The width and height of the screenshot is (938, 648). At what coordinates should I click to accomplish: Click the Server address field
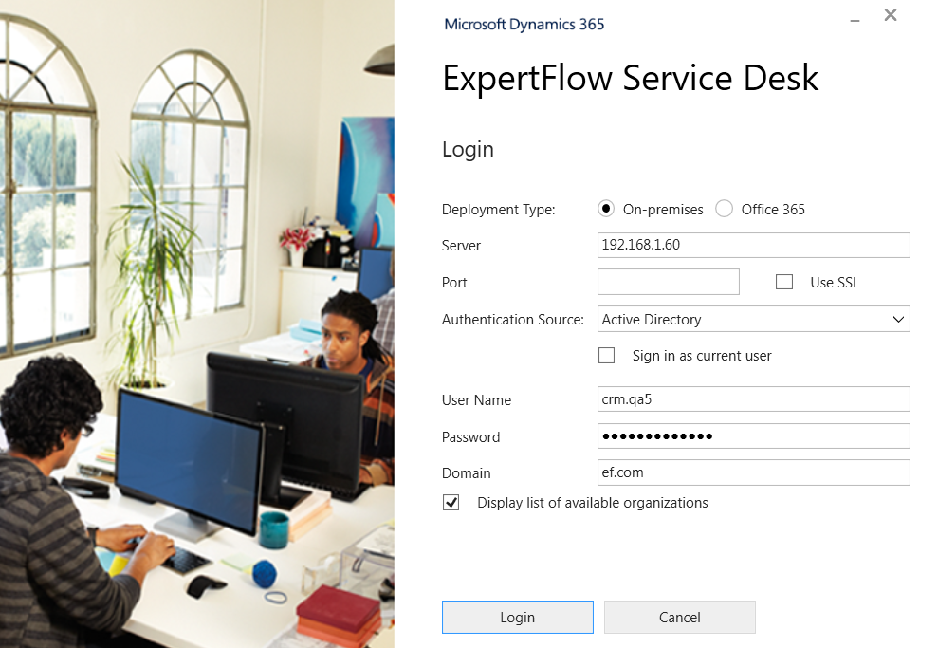pos(753,245)
